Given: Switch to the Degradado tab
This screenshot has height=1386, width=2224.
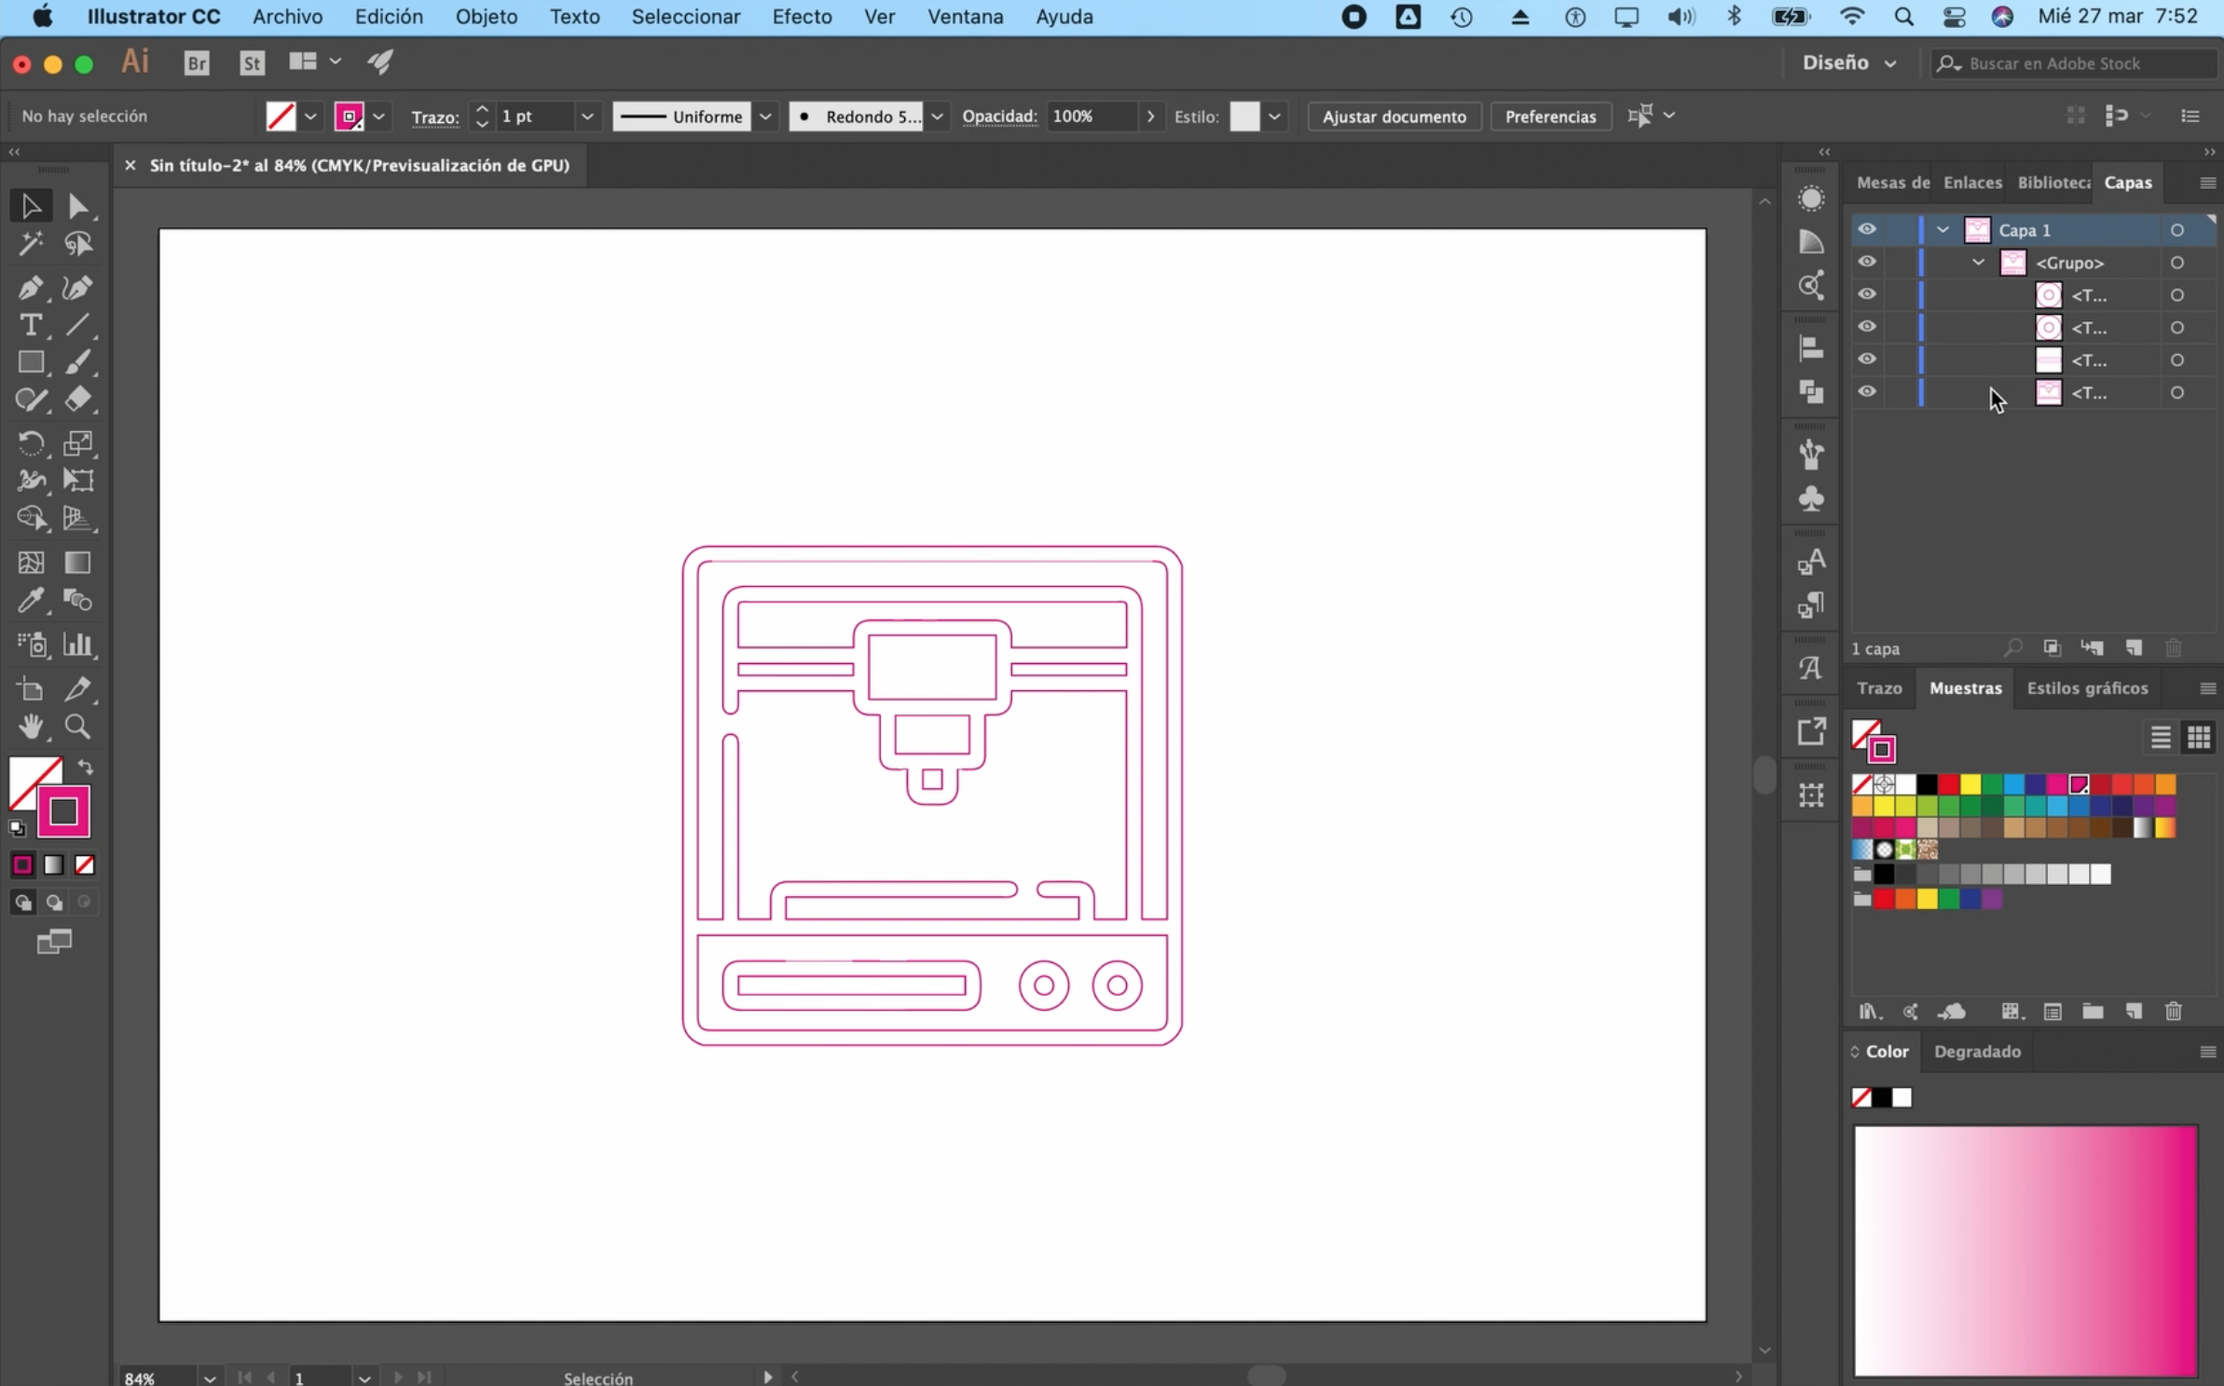Looking at the screenshot, I should (1977, 1051).
